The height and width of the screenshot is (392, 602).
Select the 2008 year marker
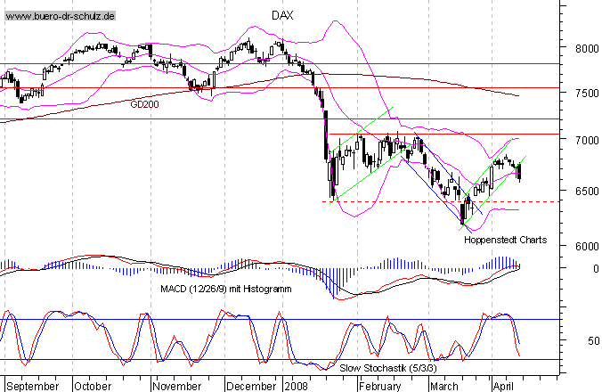click(295, 387)
